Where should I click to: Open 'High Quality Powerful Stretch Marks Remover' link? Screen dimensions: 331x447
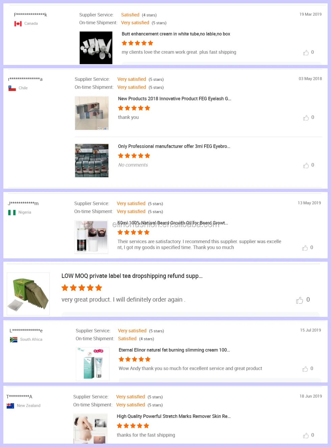[x=173, y=416]
